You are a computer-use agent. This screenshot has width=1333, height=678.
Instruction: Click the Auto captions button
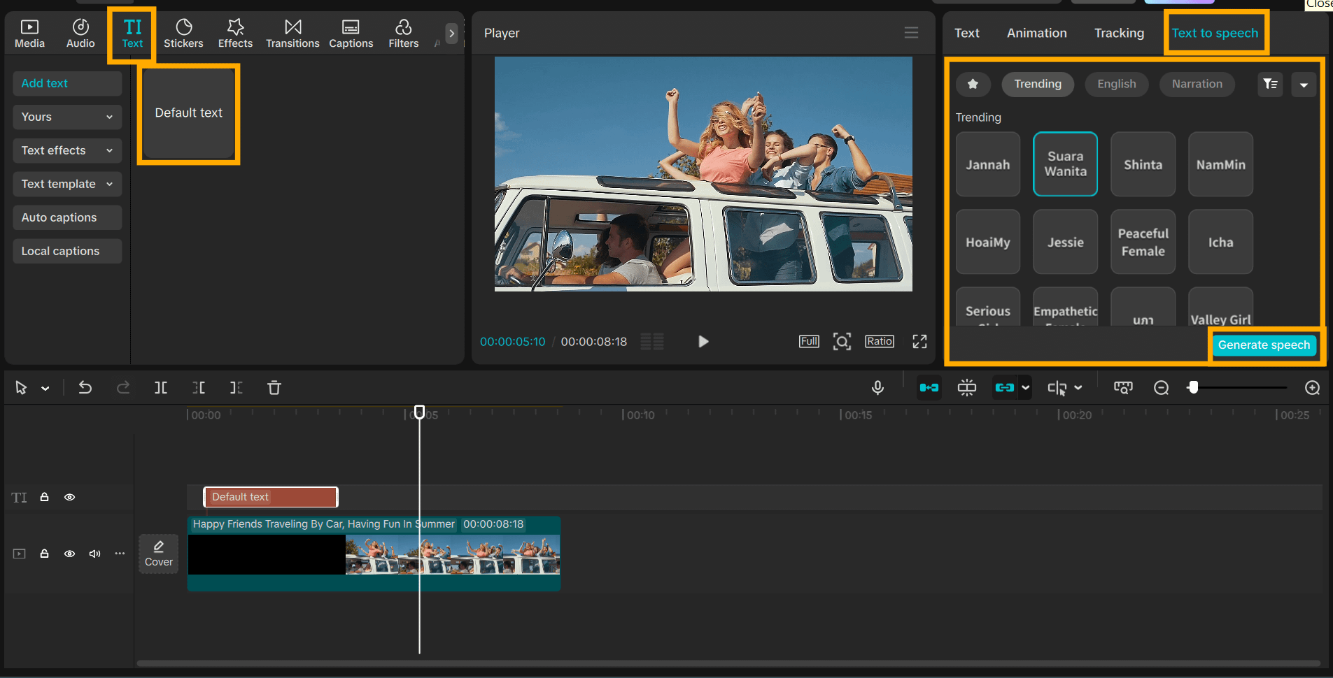coord(67,217)
